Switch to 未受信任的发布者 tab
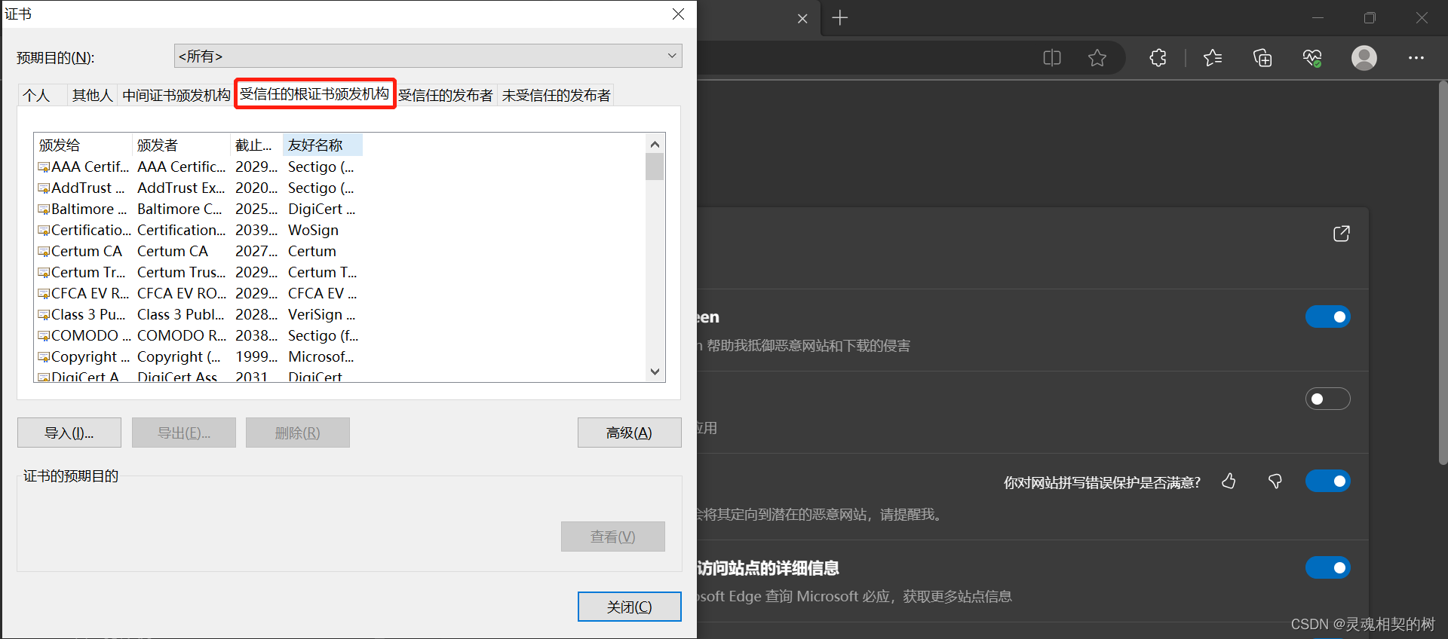 coord(557,96)
